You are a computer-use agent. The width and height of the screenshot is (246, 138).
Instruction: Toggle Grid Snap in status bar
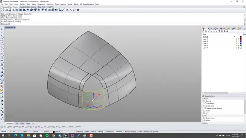pos(79,132)
